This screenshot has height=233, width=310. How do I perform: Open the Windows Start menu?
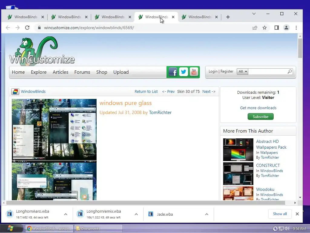[10, 229]
